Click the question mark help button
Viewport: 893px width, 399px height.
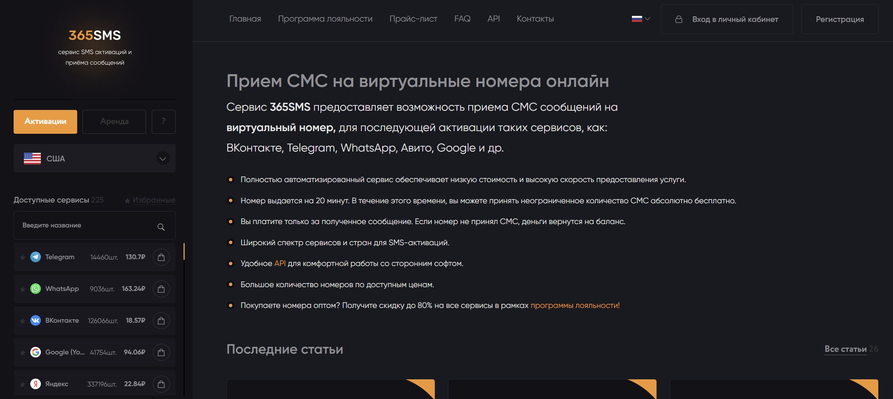pyautogui.click(x=163, y=122)
